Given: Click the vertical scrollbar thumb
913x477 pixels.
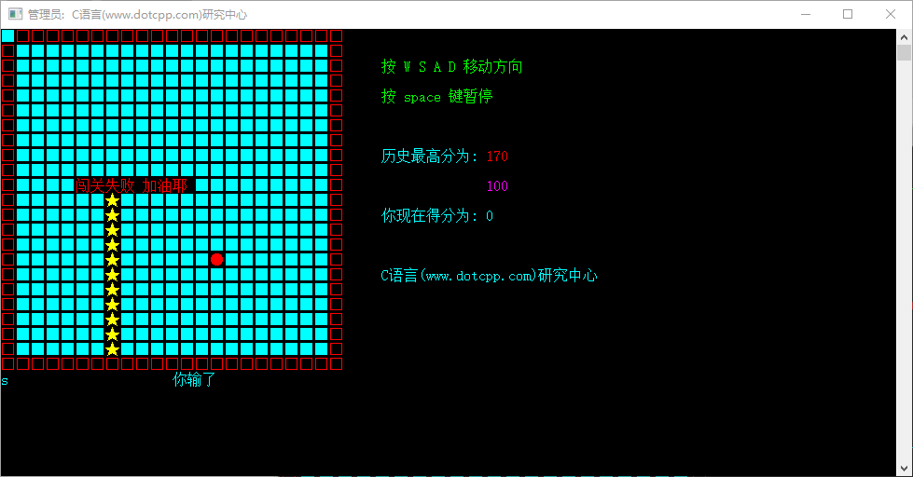Looking at the screenshot, I should [x=904, y=52].
